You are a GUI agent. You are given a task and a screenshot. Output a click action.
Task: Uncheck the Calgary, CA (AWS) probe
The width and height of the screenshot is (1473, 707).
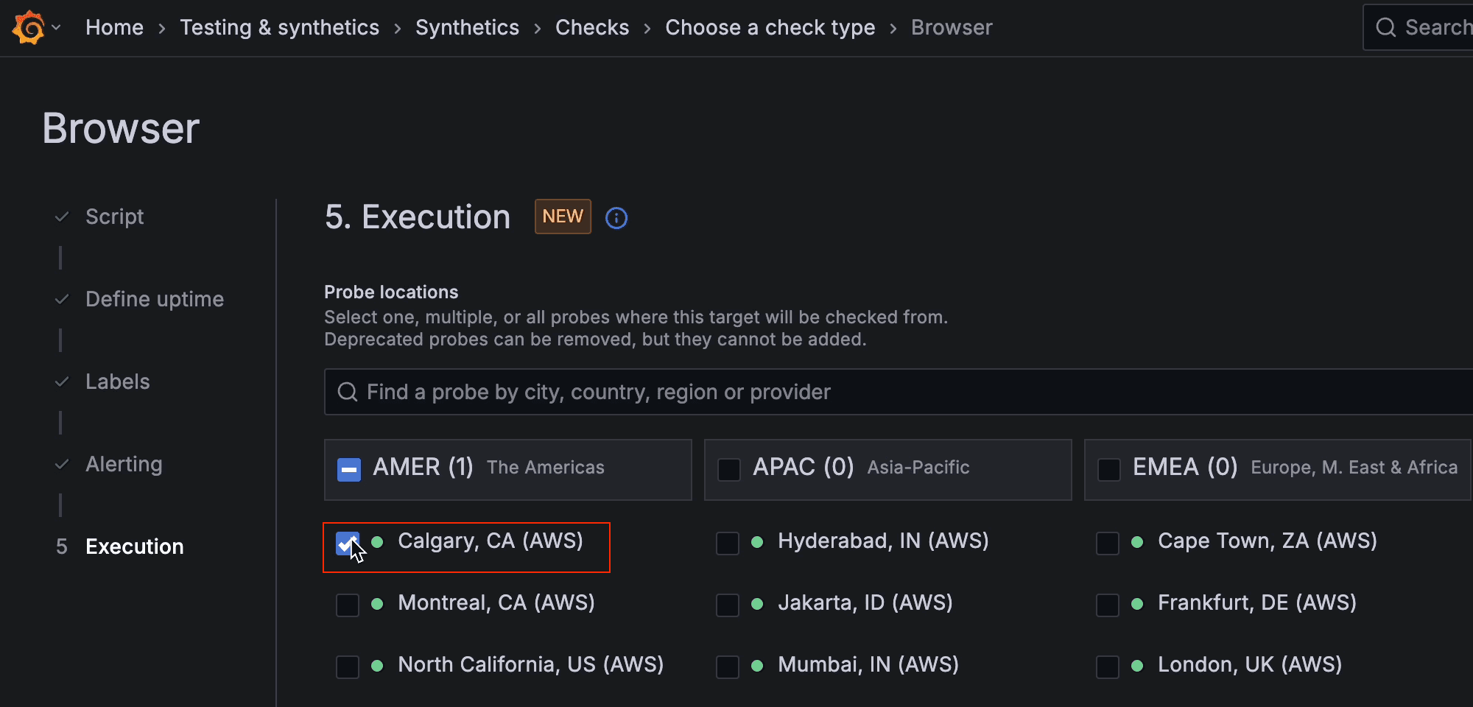point(347,543)
